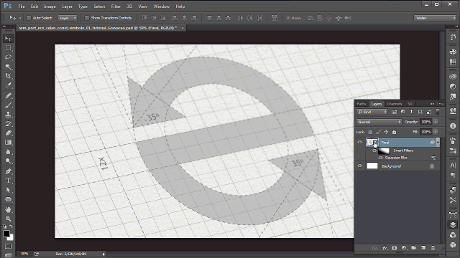Image resolution: width=460 pixels, height=258 pixels.
Task: Open the Filter menu
Action: [116, 6]
